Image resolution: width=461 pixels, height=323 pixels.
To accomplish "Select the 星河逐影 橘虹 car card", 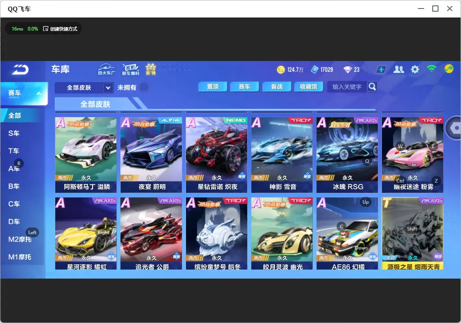I will pos(86,233).
